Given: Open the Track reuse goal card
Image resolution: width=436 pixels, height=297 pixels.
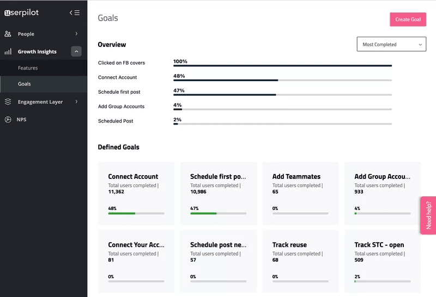Looking at the screenshot, I should tap(300, 262).
